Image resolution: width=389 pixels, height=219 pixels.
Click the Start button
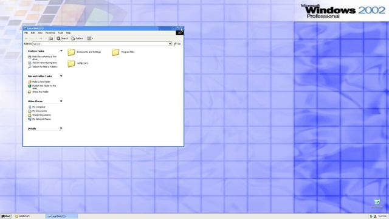pyautogui.click(x=6, y=217)
